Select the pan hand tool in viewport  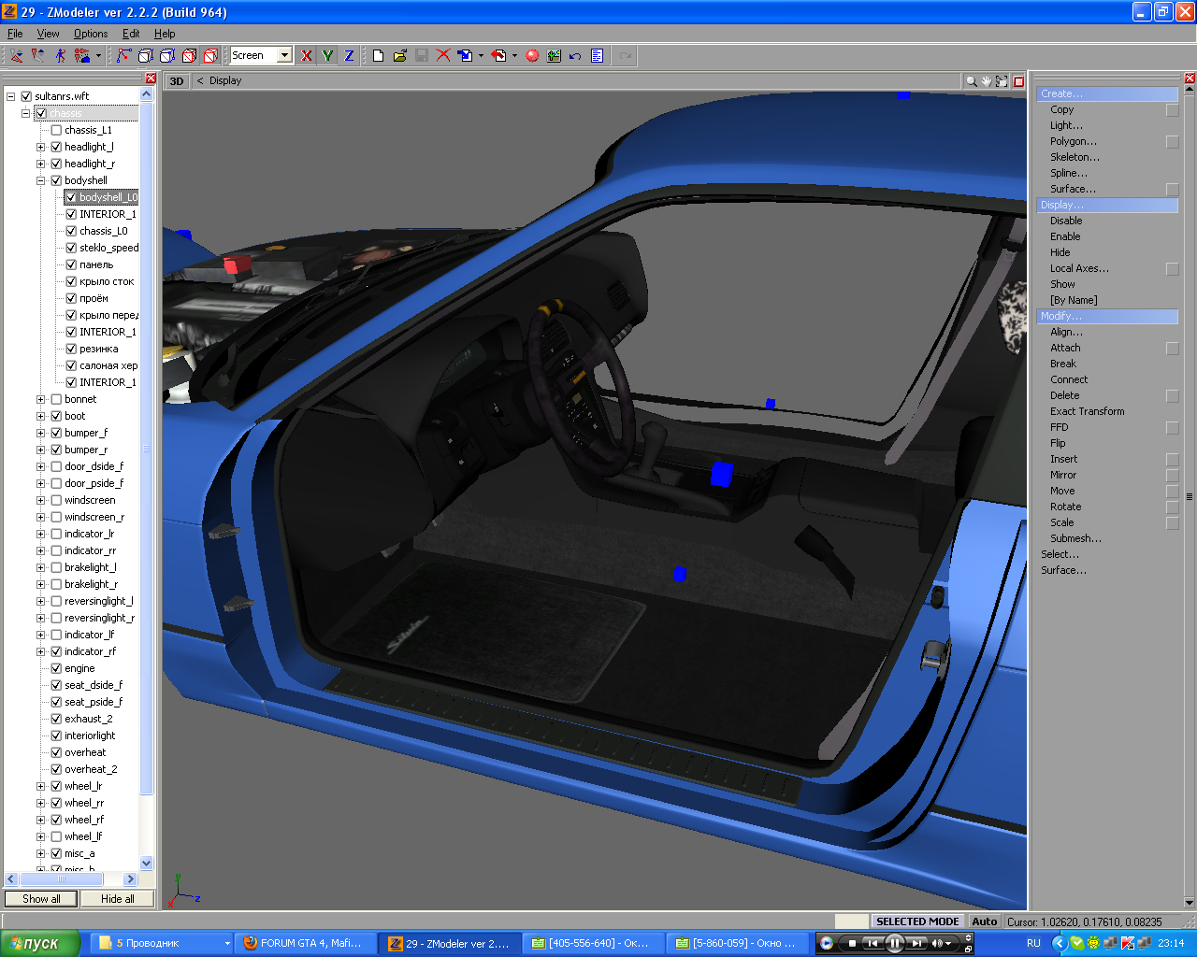click(987, 81)
